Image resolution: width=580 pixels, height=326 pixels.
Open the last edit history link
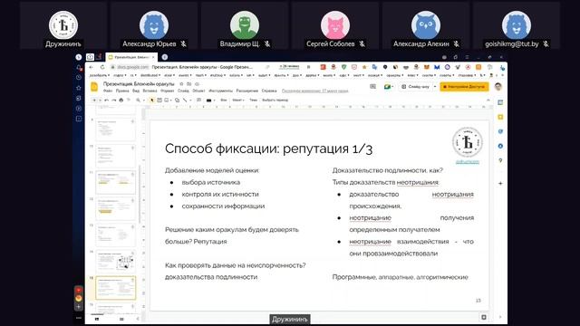point(314,91)
